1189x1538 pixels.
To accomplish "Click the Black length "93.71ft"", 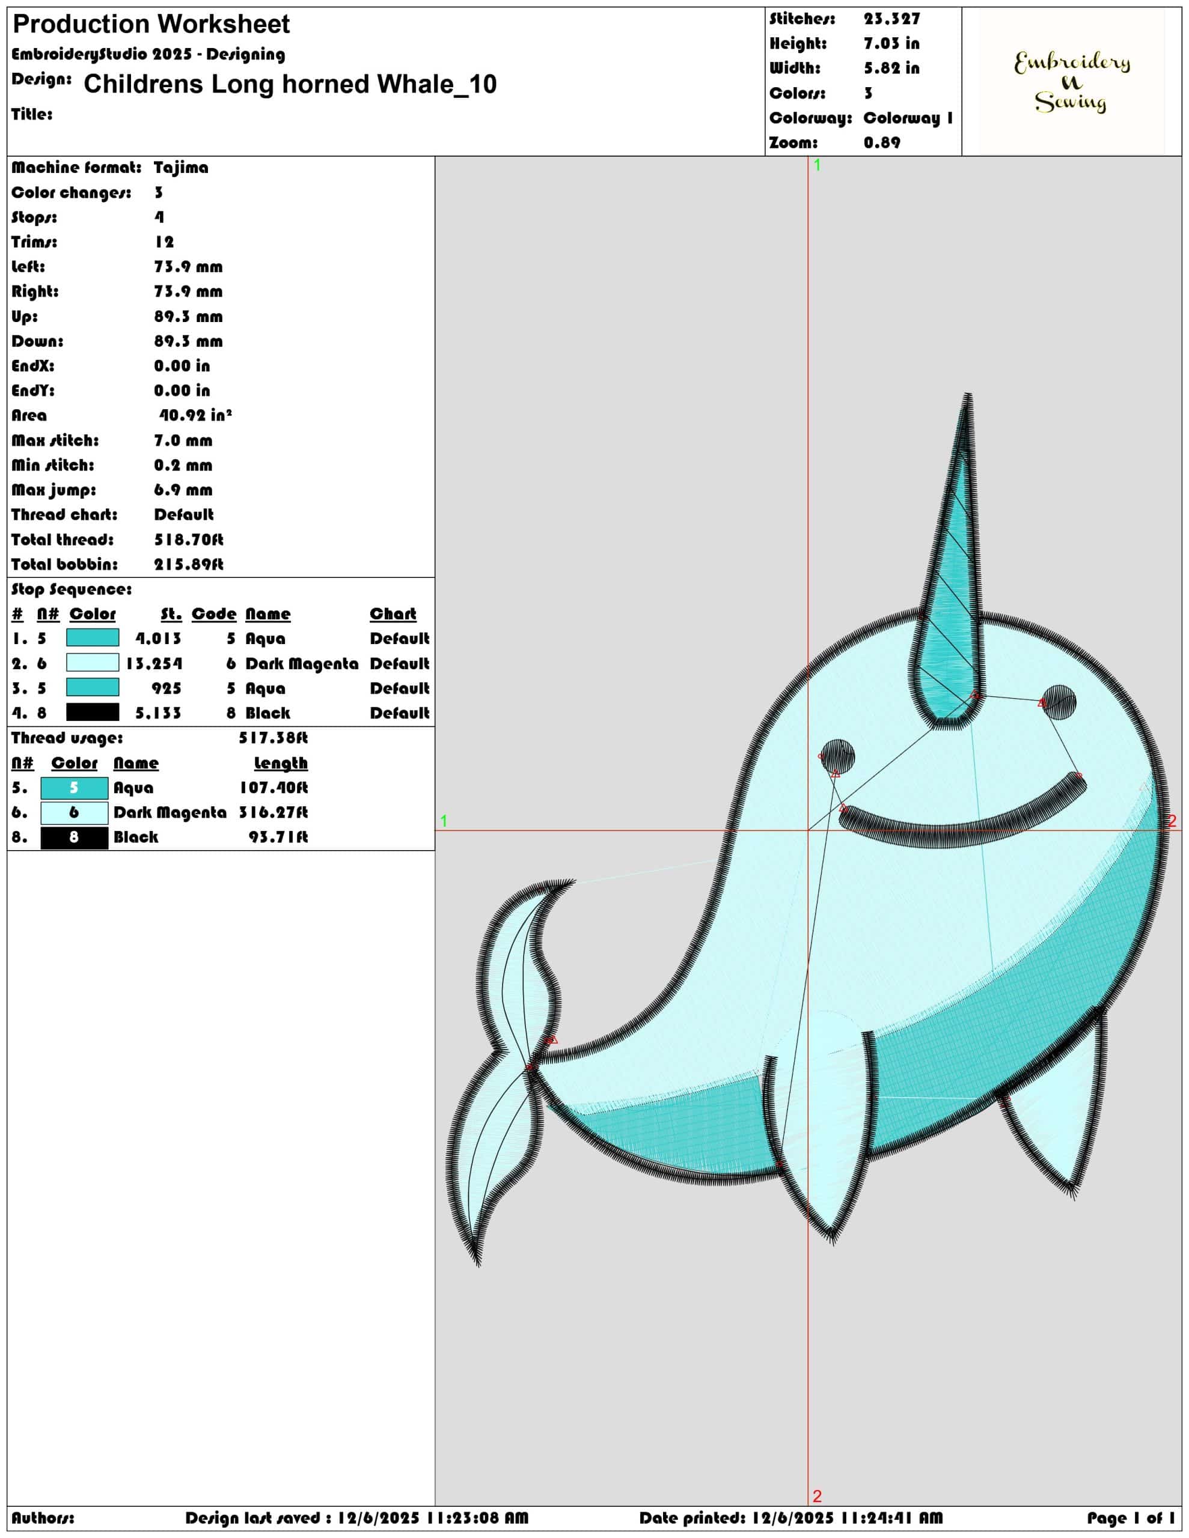I will click(x=278, y=837).
